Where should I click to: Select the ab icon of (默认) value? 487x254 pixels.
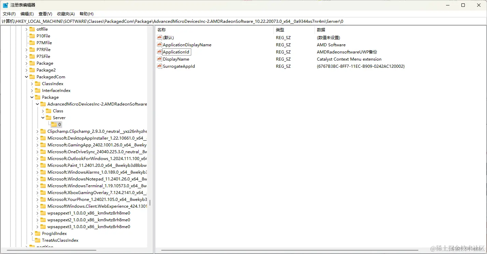pyautogui.click(x=159, y=37)
